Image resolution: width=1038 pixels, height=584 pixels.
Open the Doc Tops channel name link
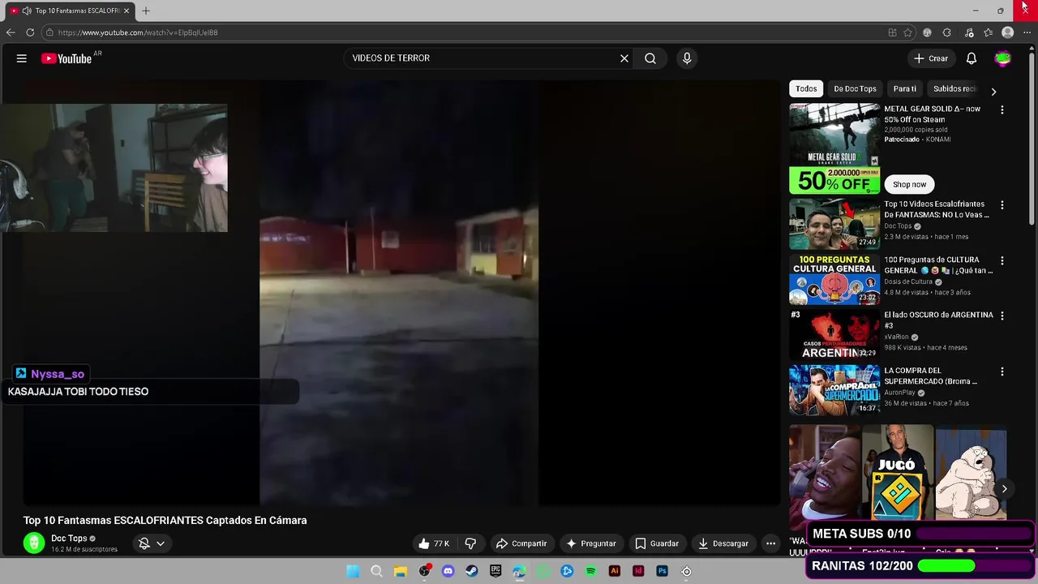click(69, 539)
